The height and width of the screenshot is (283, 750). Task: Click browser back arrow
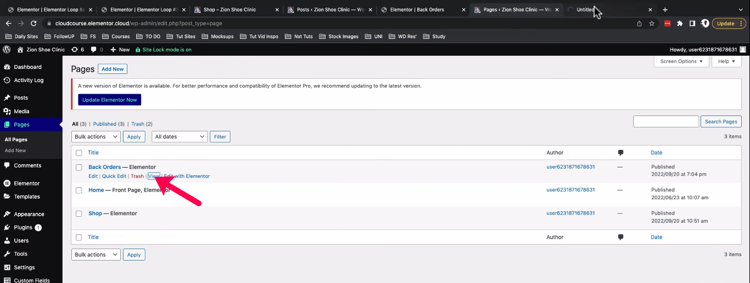coord(8,23)
